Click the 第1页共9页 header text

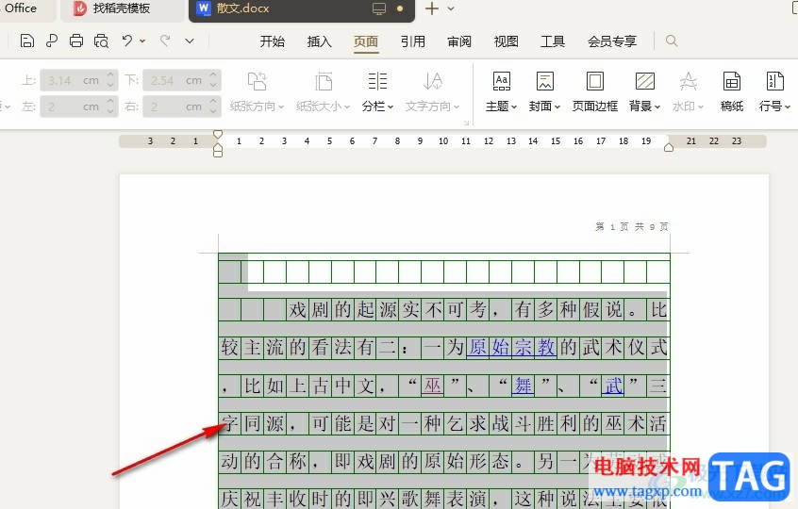pos(632,227)
